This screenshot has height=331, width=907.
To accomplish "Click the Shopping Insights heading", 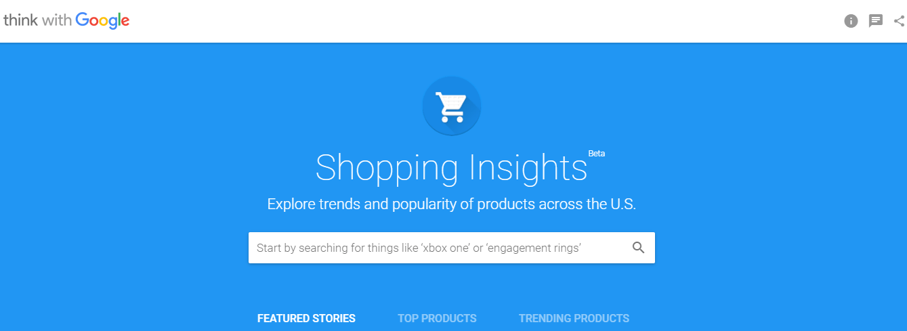I will click(452, 167).
